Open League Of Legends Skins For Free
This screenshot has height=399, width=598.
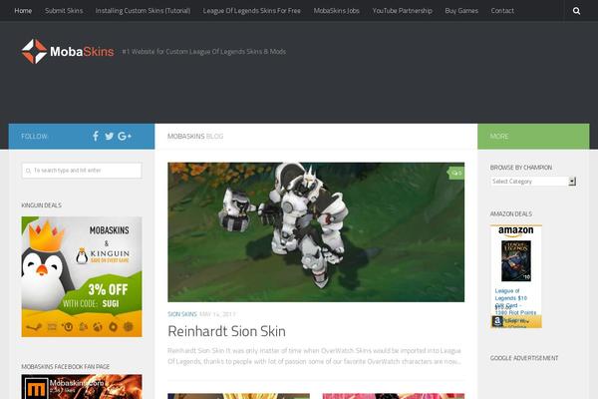coord(252,11)
